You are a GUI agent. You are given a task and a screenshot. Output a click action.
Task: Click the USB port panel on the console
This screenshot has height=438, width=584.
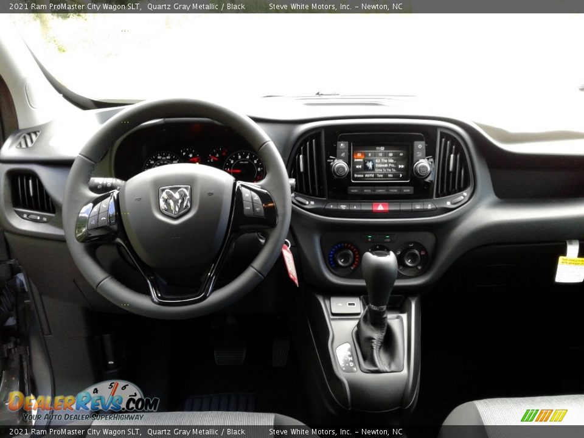click(345, 305)
